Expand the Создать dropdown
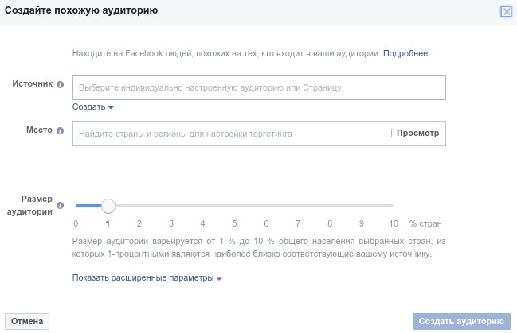The image size is (517, 333). click(93, 107)
